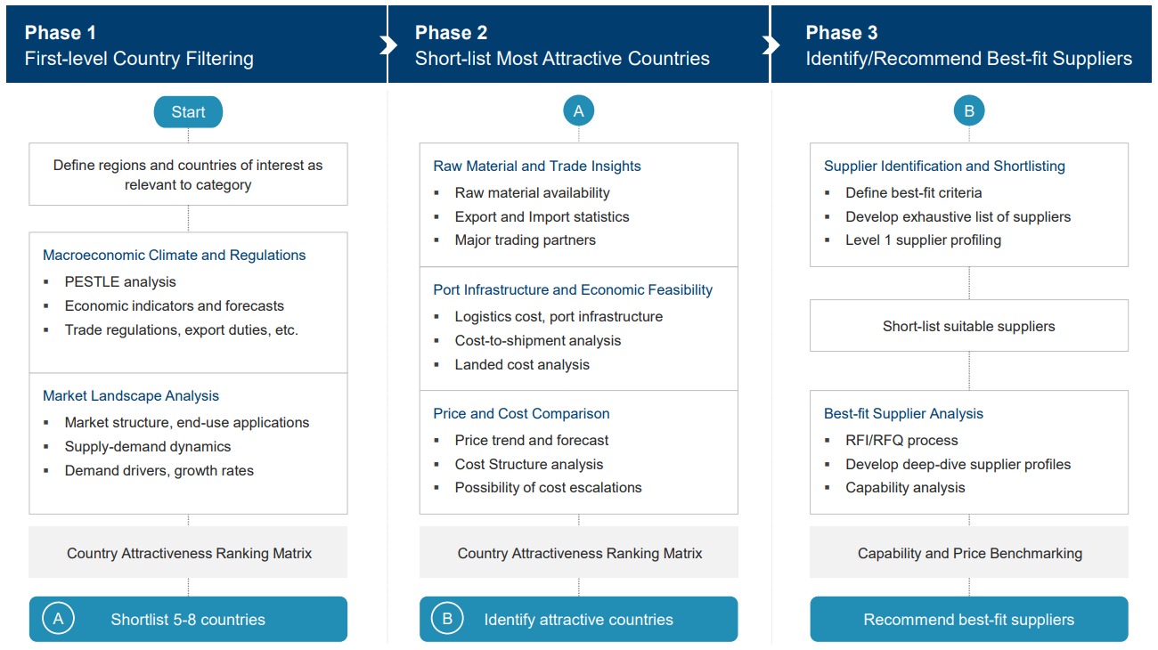Select the PESTLE analysis bullet item
Image resolution: width=1158 pixels, height=650 pixels.
(x=120, y=282)
